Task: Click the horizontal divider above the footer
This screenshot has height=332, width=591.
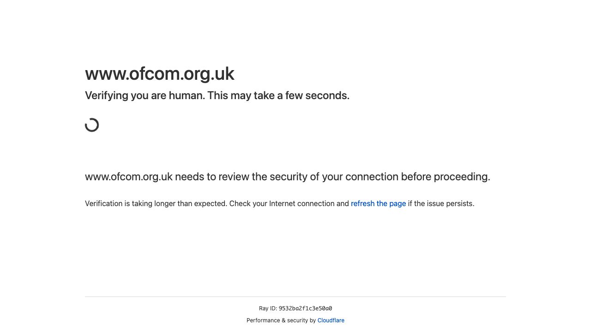Action: point(295,296)
